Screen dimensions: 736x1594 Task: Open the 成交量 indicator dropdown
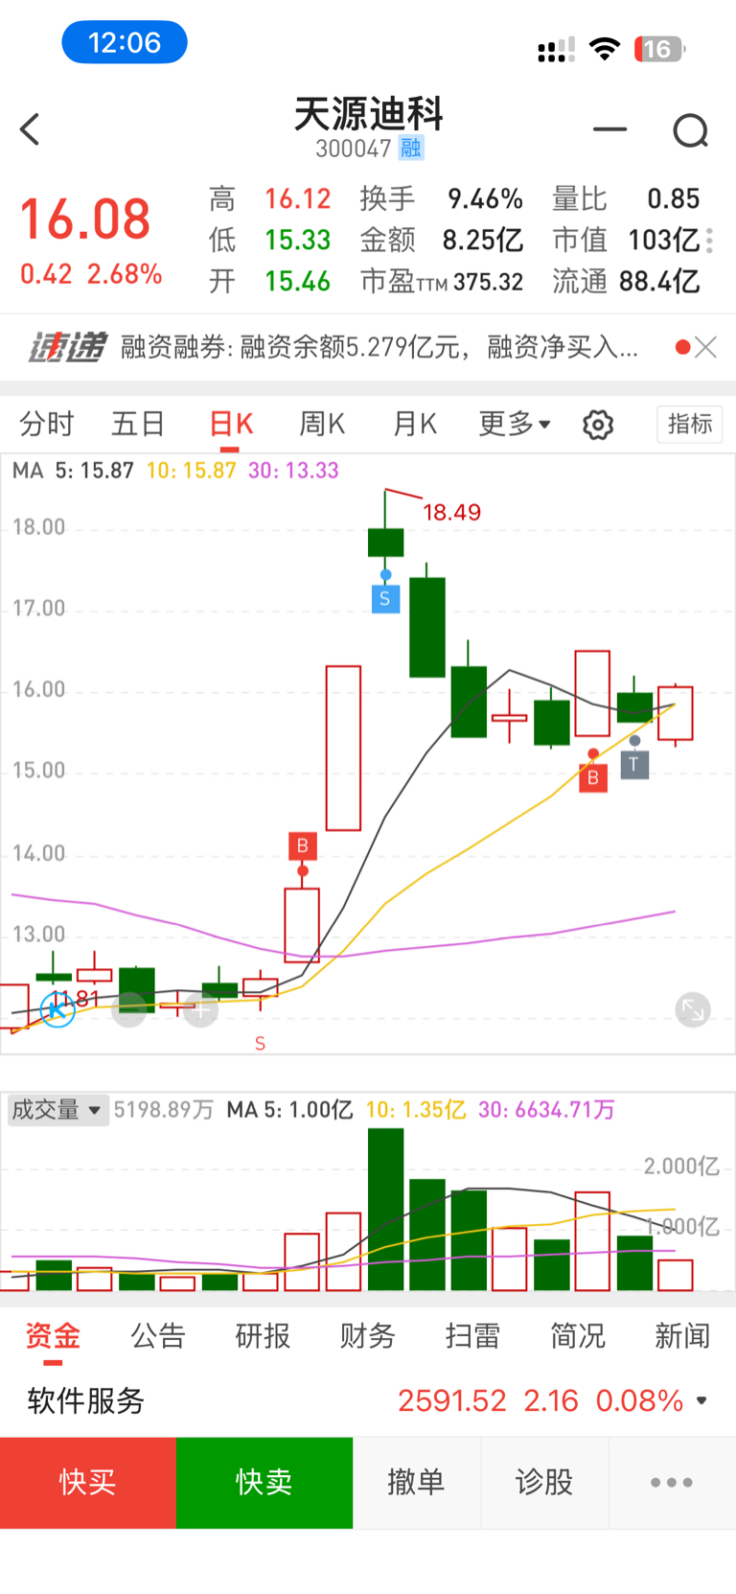57,1110
